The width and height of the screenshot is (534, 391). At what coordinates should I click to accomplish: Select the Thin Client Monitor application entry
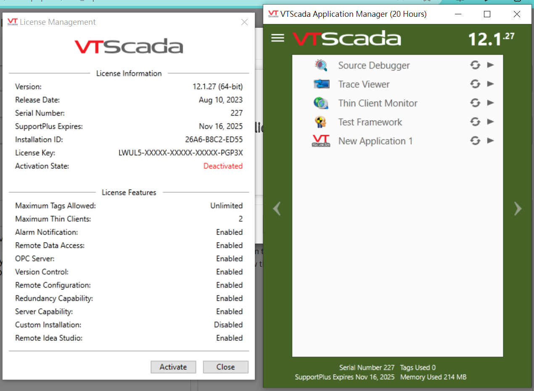pyautogui.click(x=398, y=103)
